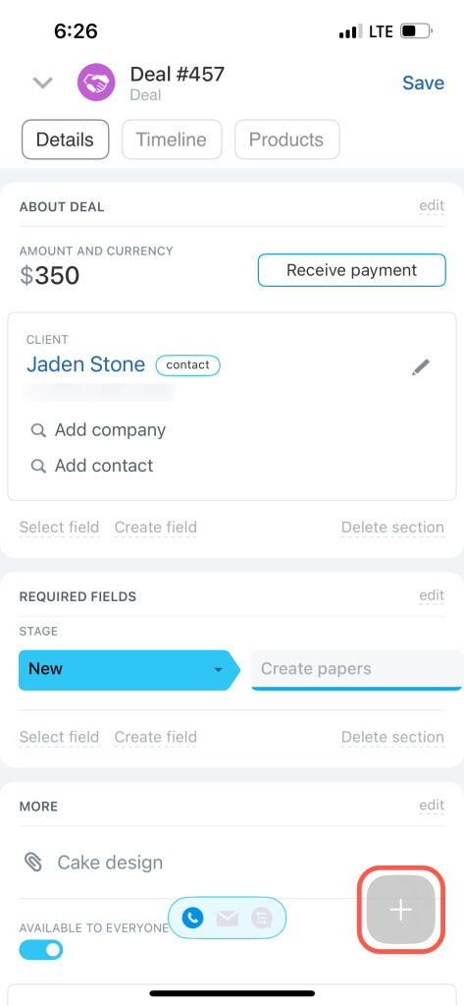Select the Create papers stage
This screenshot has height=1006, width=464.
click(x=357, y=669)
